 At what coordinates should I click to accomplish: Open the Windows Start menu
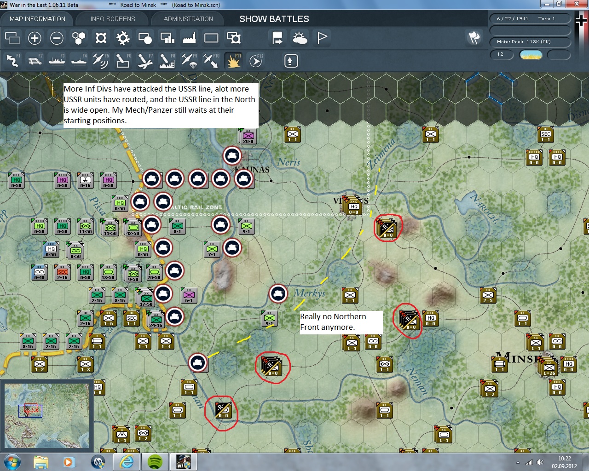(12, 462)
